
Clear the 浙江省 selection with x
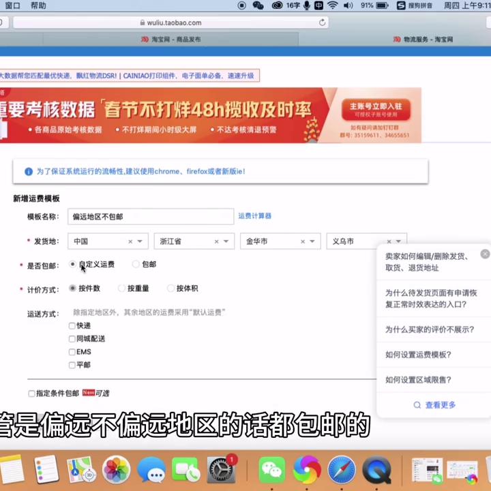click(x=216, y=241)
